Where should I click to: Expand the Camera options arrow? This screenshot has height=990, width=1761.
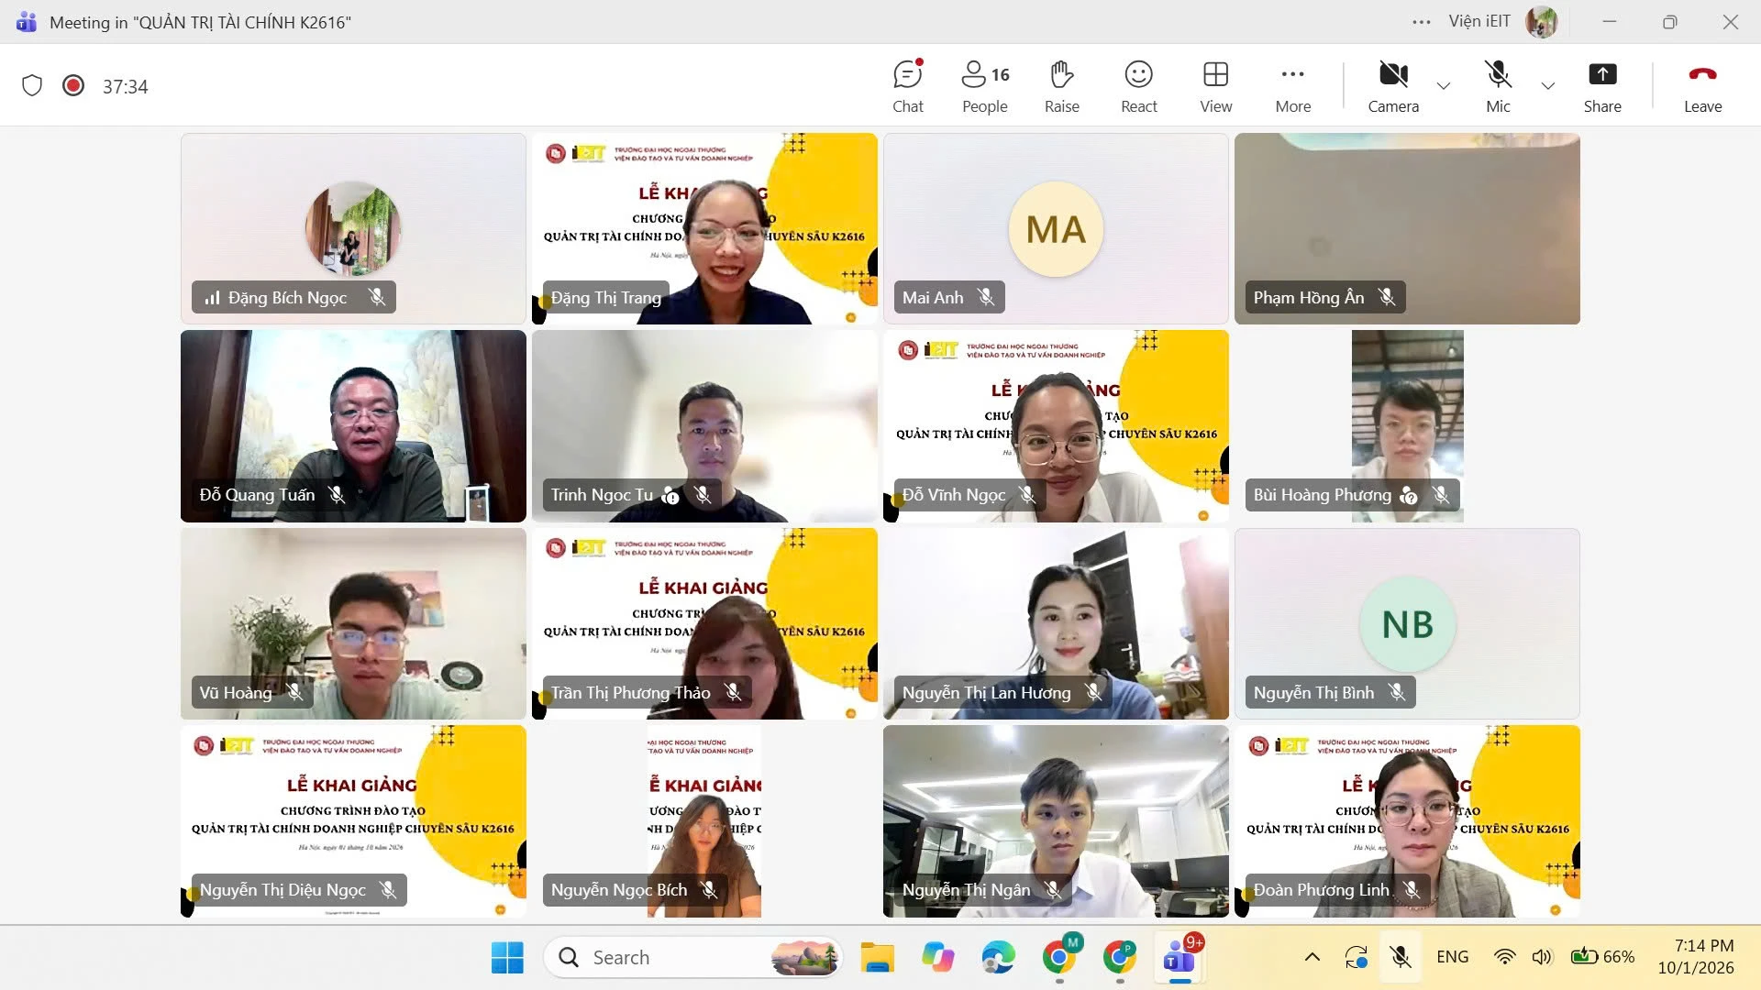(x=1444, y=86)
